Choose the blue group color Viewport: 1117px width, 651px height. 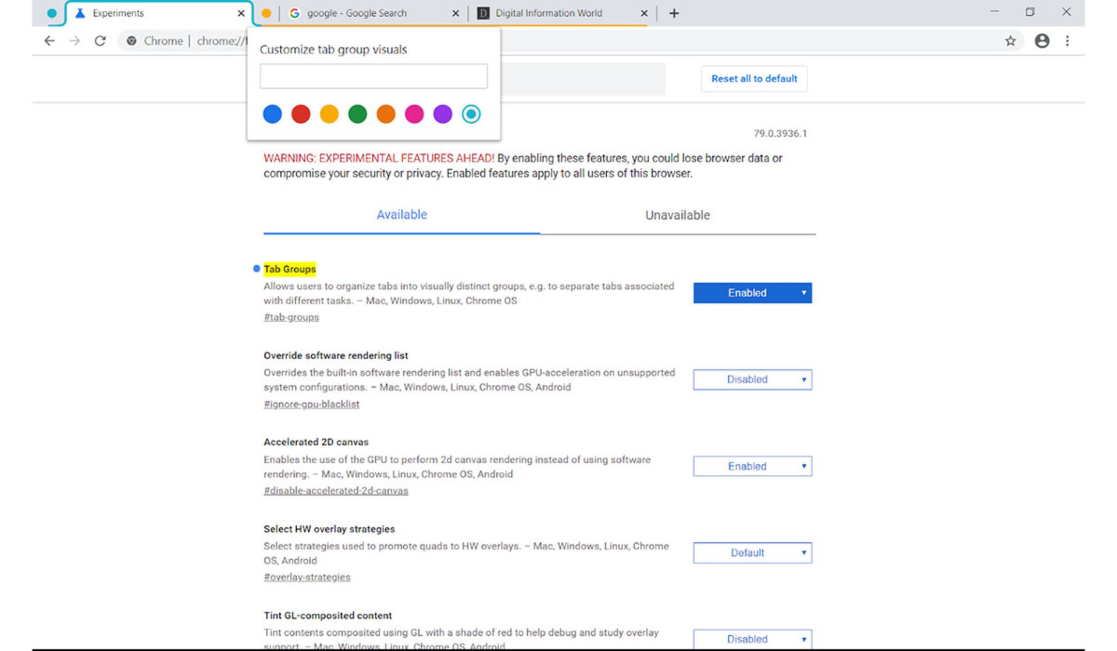272,114
